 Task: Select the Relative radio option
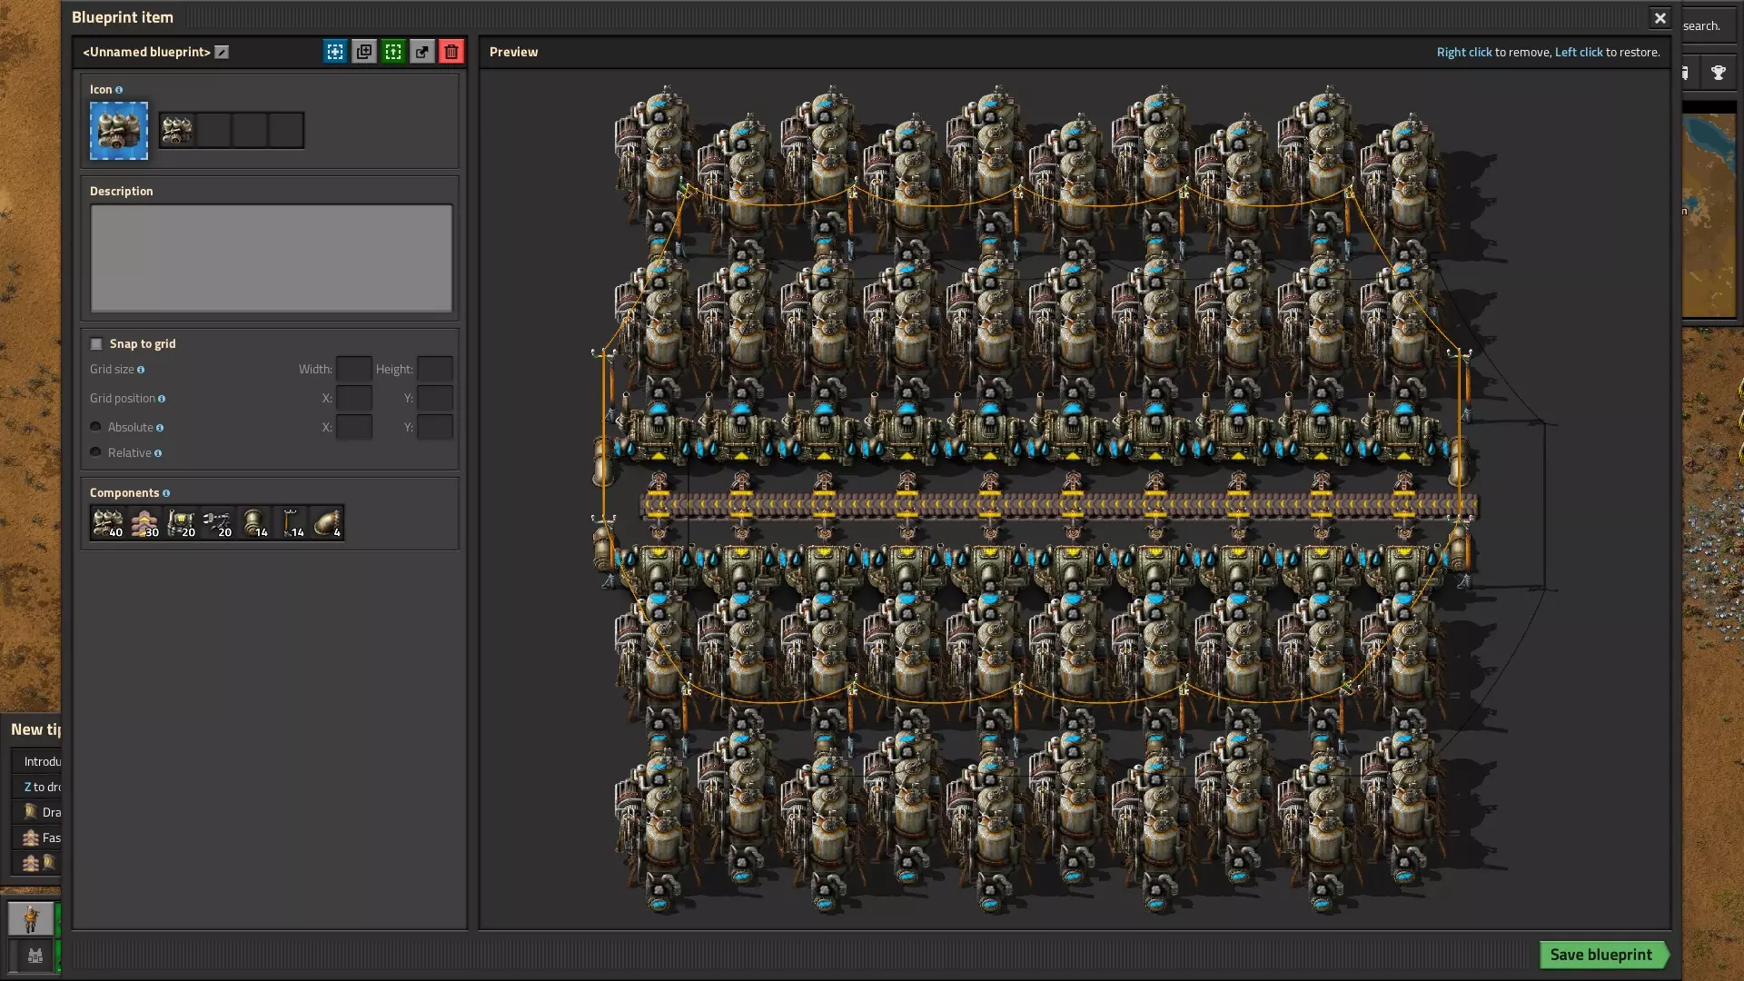pos(95,452)
